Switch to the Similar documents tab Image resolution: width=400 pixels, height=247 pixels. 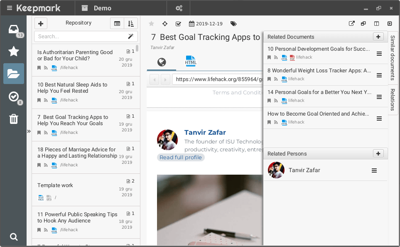pyautogui.click(x=393, y=57)
